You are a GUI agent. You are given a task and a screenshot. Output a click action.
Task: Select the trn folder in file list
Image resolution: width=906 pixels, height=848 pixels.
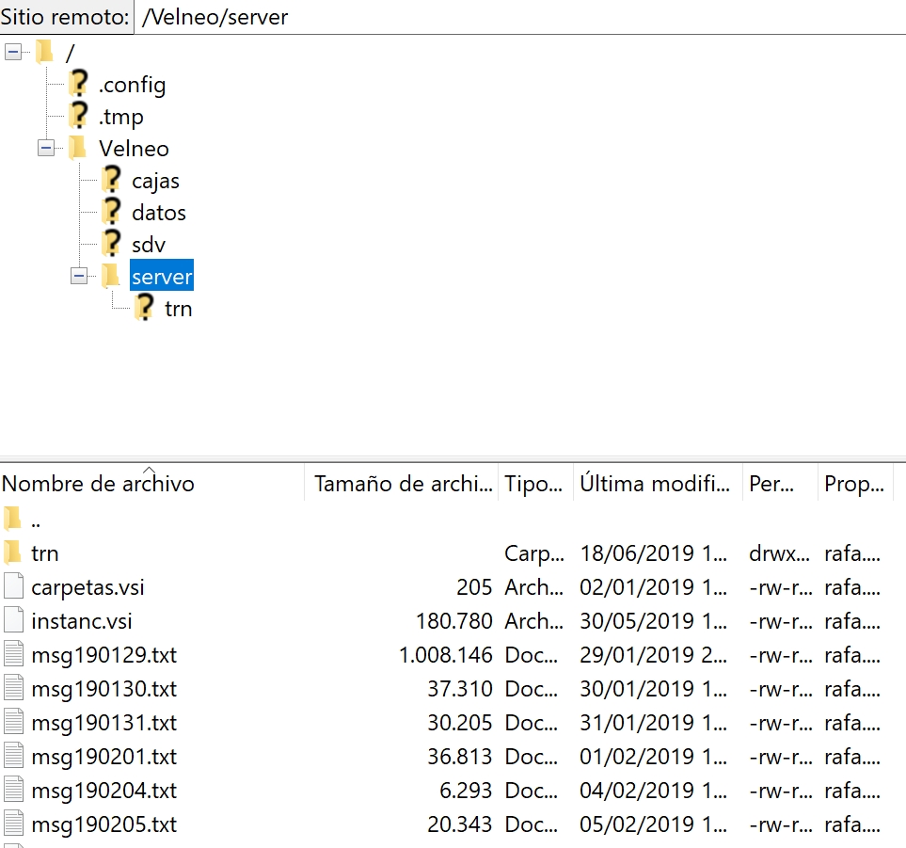[45, 553]
